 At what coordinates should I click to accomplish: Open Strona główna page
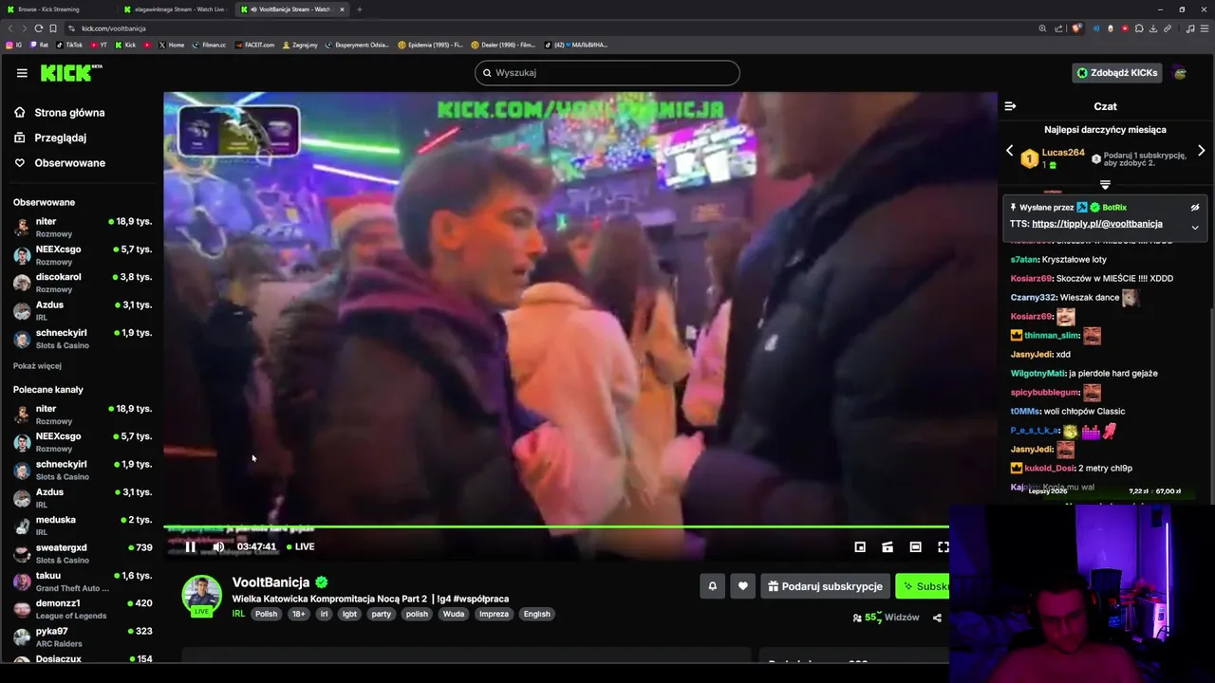[69, 113]
